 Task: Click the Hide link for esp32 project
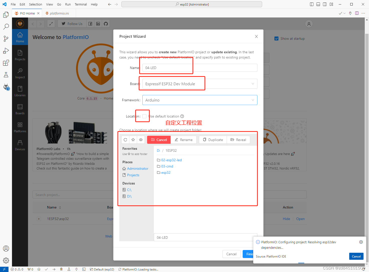click(x=286, y=219)
